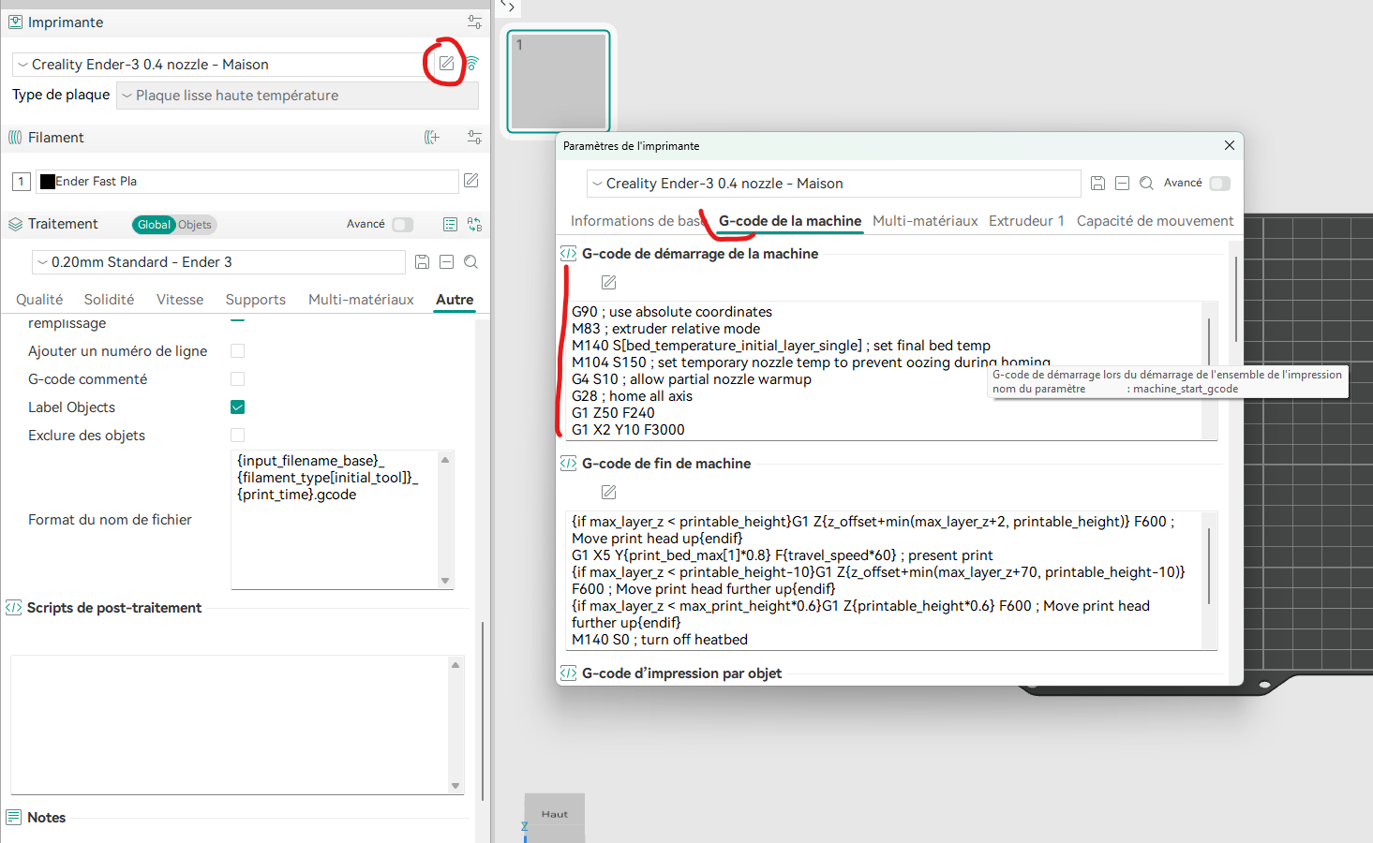Click the code icon beside G-code de démarrage
1373x843 pixels.
(x=568, y=254)
